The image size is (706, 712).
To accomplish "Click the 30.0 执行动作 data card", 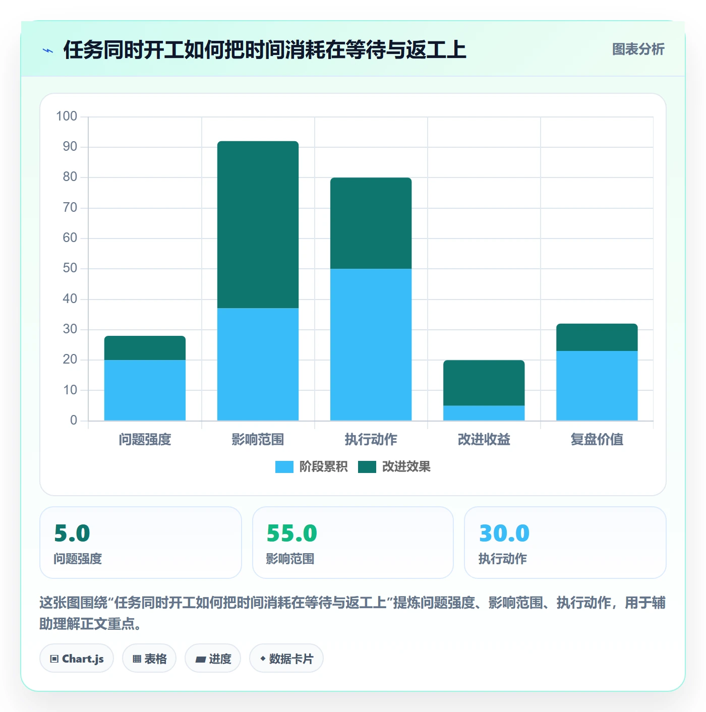I will tap(565, 543).
